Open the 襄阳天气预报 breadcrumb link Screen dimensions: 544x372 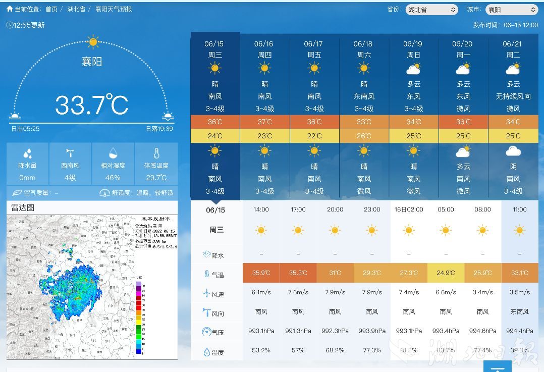coord(114,9)
